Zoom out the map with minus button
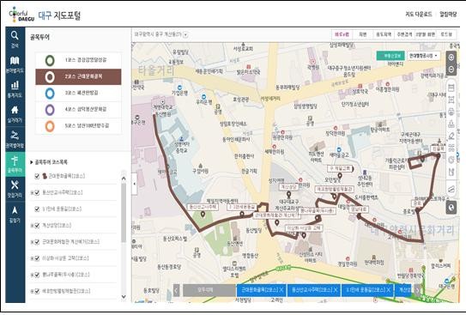 [451, 70]
